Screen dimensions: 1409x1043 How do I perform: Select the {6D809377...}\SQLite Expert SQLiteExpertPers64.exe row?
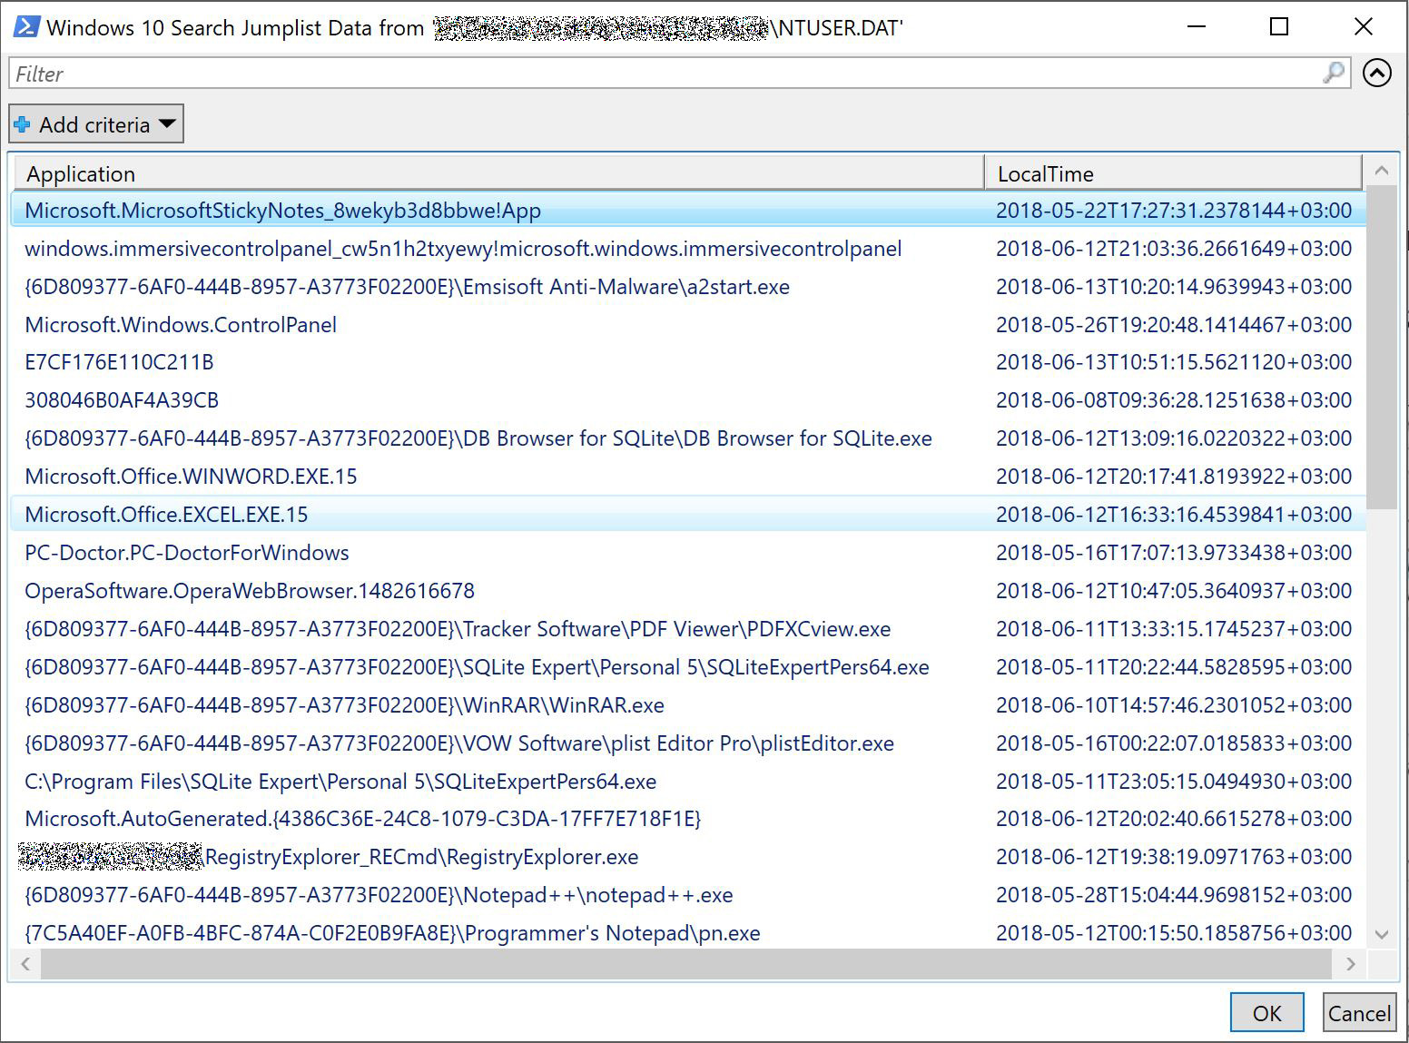[688, 667]
